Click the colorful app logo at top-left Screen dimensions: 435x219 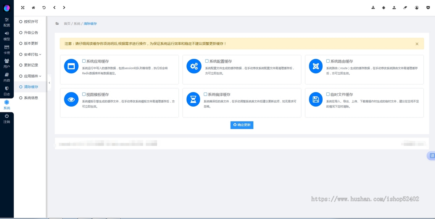point(7,8)
